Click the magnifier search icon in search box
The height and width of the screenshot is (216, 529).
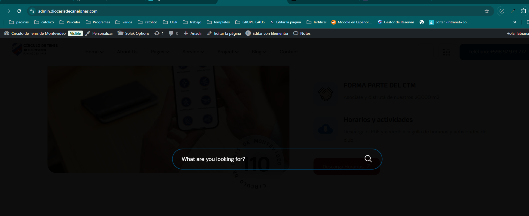tap(368, 159)
